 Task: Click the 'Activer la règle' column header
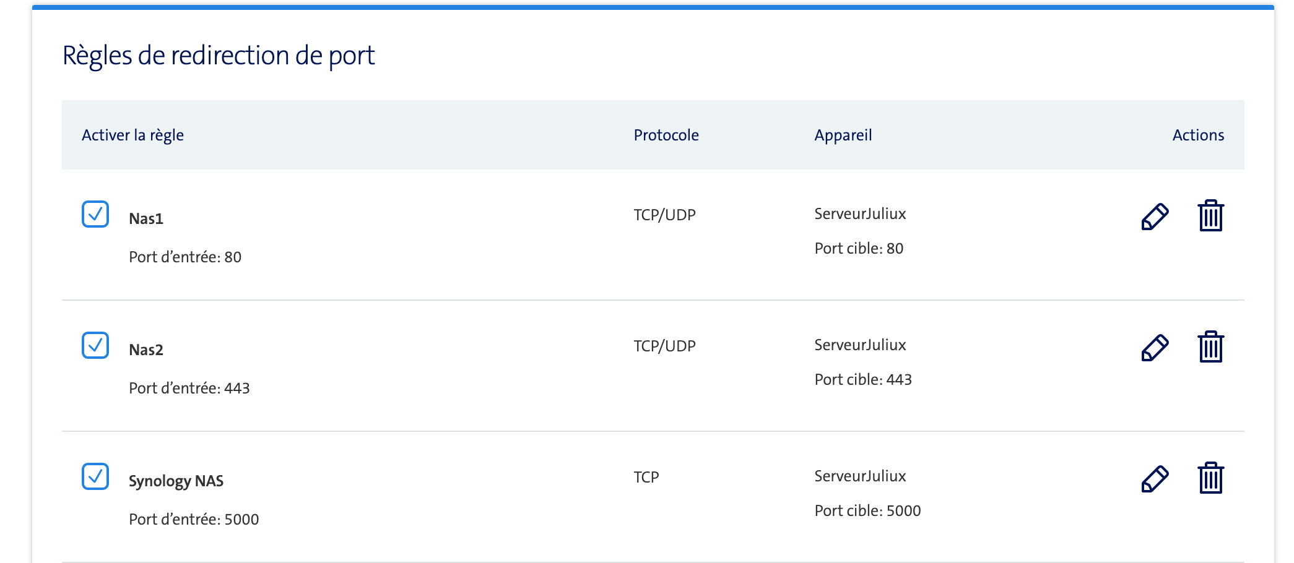pyautogui.click(x=132, y=135)
